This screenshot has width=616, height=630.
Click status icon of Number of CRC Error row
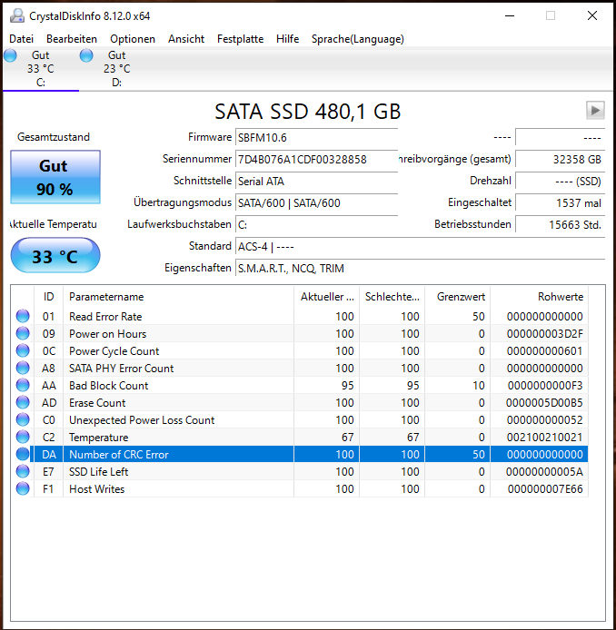click(23, 455)
